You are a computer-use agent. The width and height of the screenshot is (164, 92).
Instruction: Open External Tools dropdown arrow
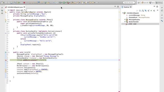coord(69,3)
